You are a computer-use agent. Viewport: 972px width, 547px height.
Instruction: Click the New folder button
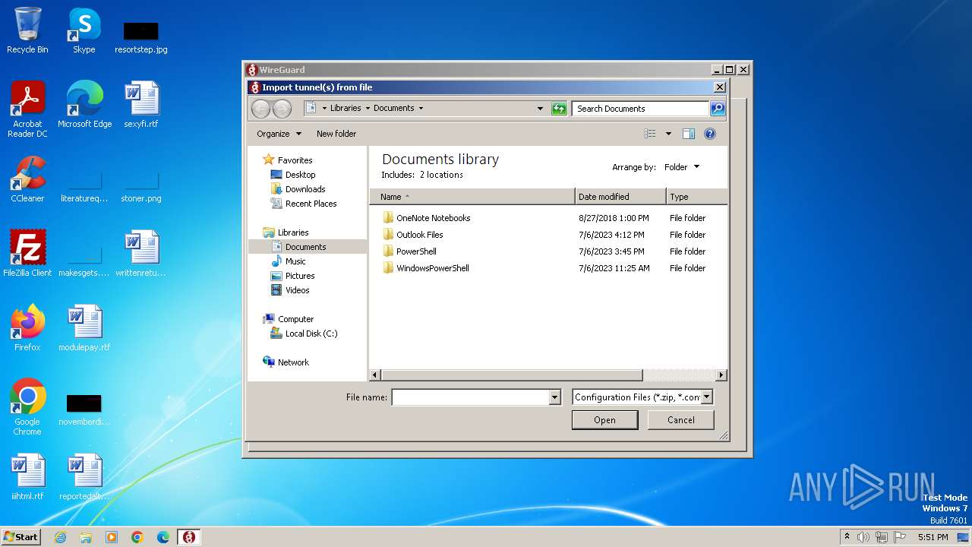[x=336, y=134]
